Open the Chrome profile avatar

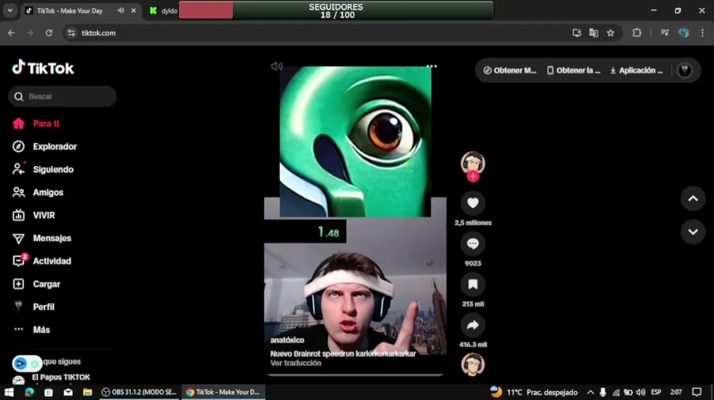coord(684,33)
